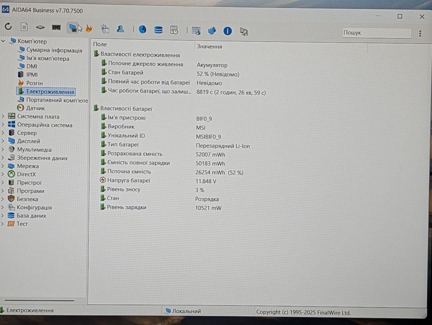
Task: Expand the Системна плата tree node
Action: click(3, 116)
